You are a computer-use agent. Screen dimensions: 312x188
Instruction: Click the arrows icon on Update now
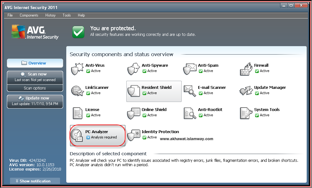[21, 98]
